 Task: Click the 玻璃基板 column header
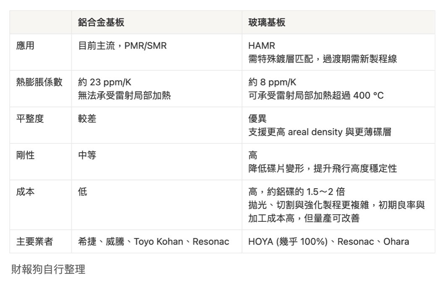click(267, 23)
